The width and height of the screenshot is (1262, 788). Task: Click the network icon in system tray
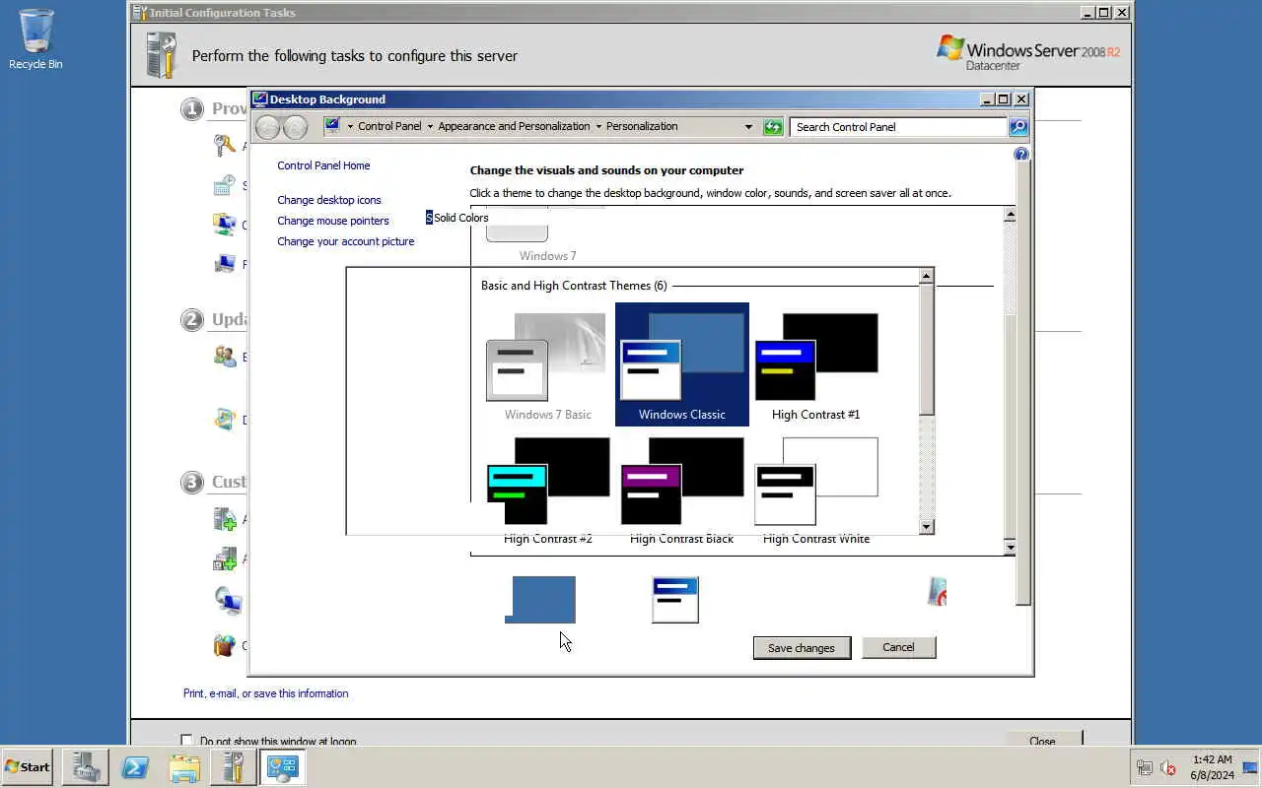pyautogui.click(x=1145, y=767)
